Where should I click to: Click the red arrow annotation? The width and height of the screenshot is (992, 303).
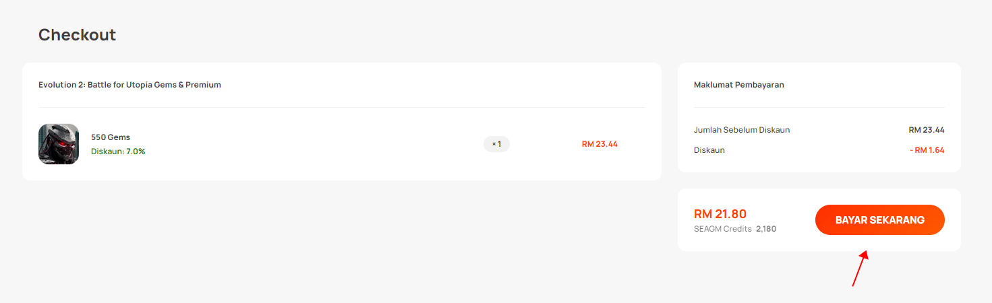(x=860, y=269)
